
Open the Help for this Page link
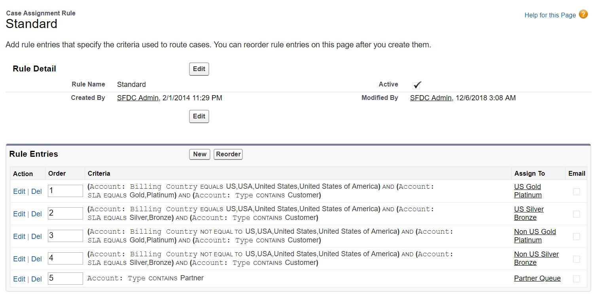pos(550,15)
